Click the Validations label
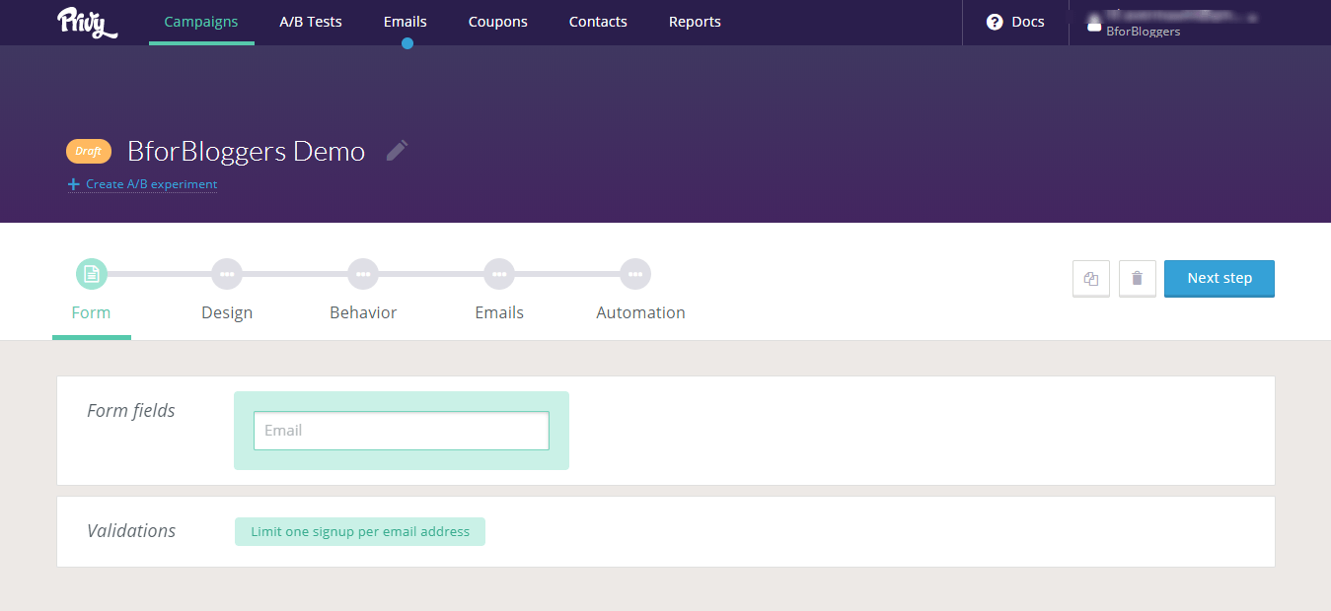Image resolution: width=1331 pixels, height=611 pixels. coord(131,531)
